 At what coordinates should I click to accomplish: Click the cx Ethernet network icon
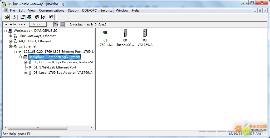15,46
